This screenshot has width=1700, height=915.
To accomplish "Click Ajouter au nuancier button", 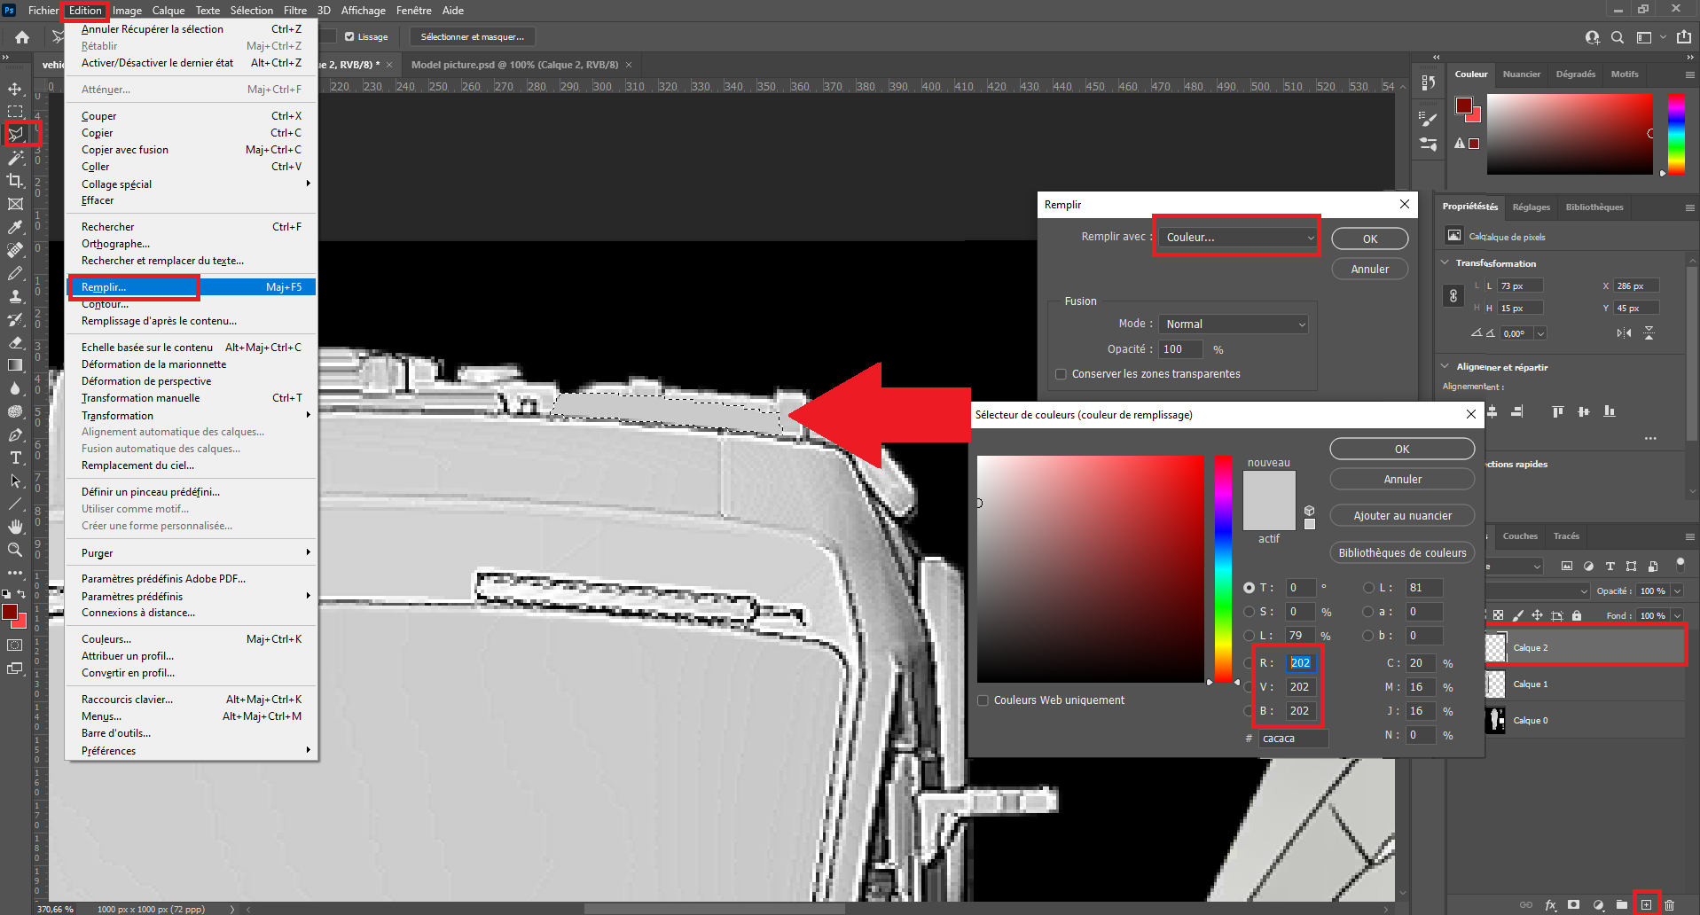I will click(1402, 516).
